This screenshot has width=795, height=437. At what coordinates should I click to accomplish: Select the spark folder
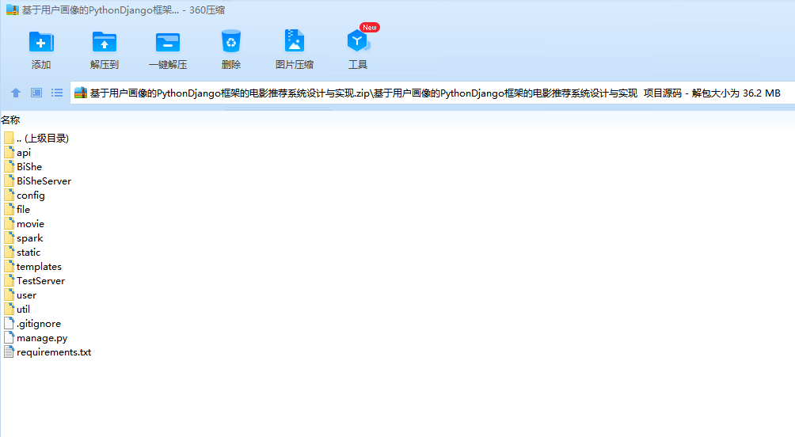click(23, 237)
